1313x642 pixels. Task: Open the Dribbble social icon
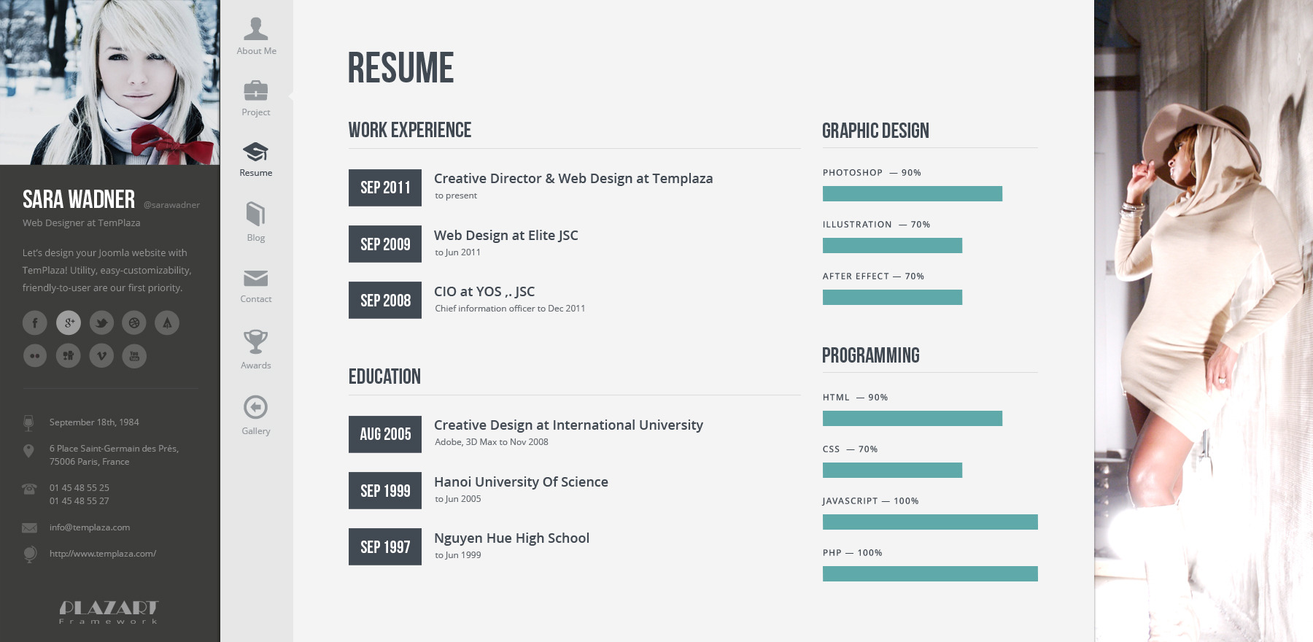click(134, 322)
